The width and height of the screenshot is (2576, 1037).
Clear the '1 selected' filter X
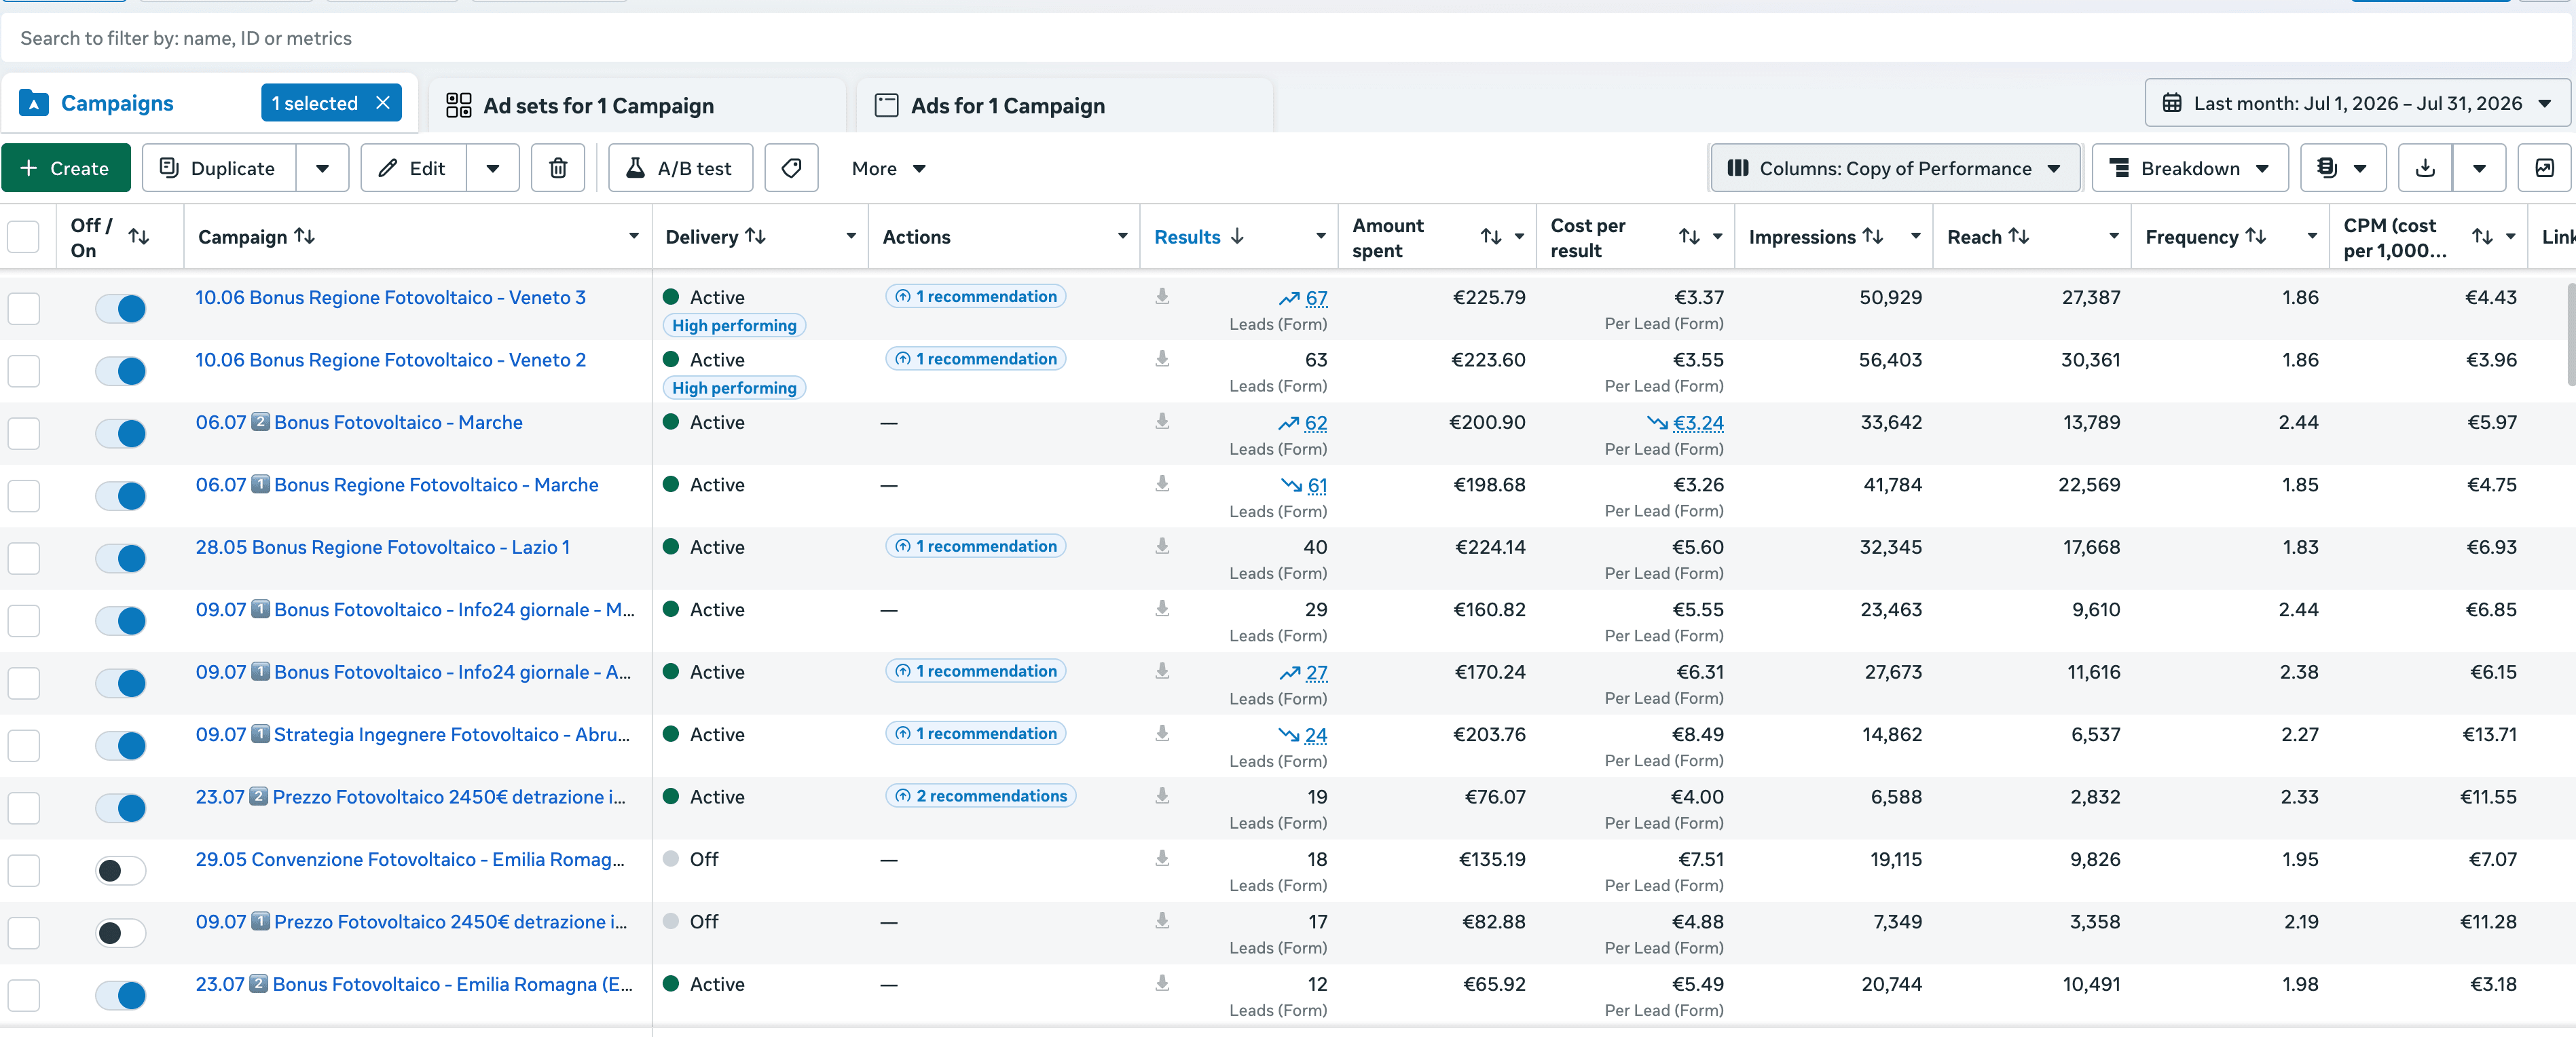tap(383, 103)
